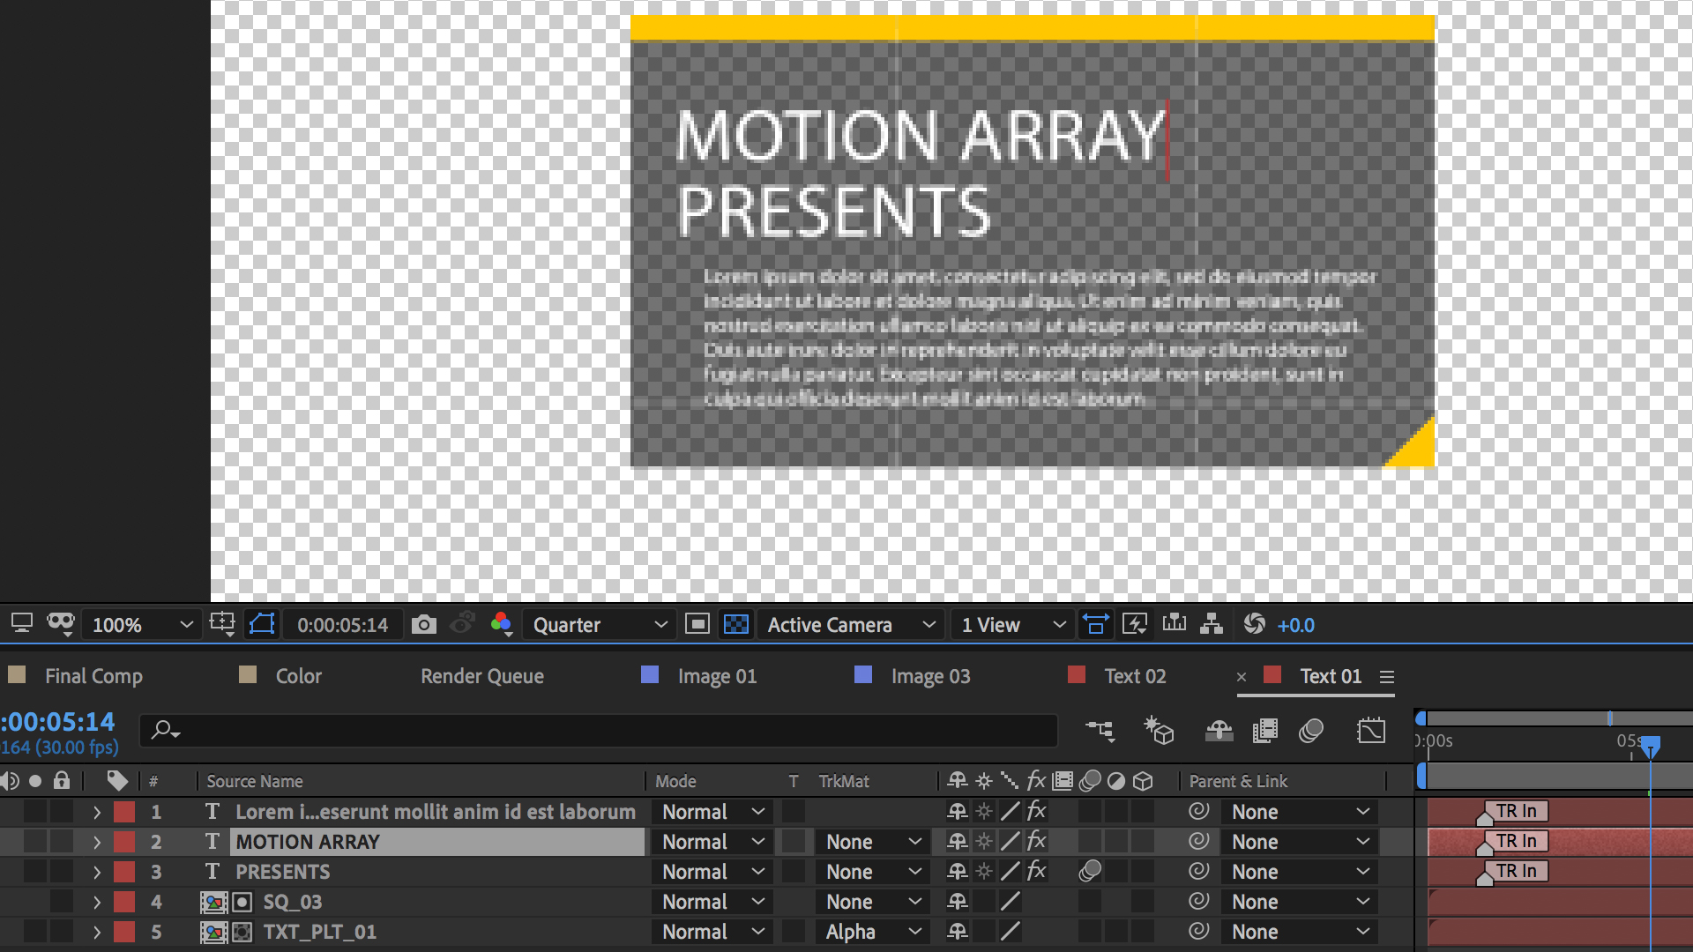
Task: Open the Graph Editor icon
Action: [x=1371, y=731]
